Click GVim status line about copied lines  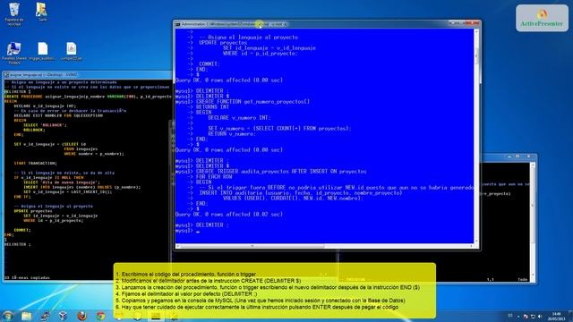28,278
